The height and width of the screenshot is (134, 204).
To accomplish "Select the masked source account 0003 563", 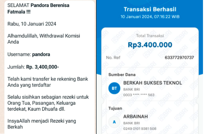I will coord(139,95).
